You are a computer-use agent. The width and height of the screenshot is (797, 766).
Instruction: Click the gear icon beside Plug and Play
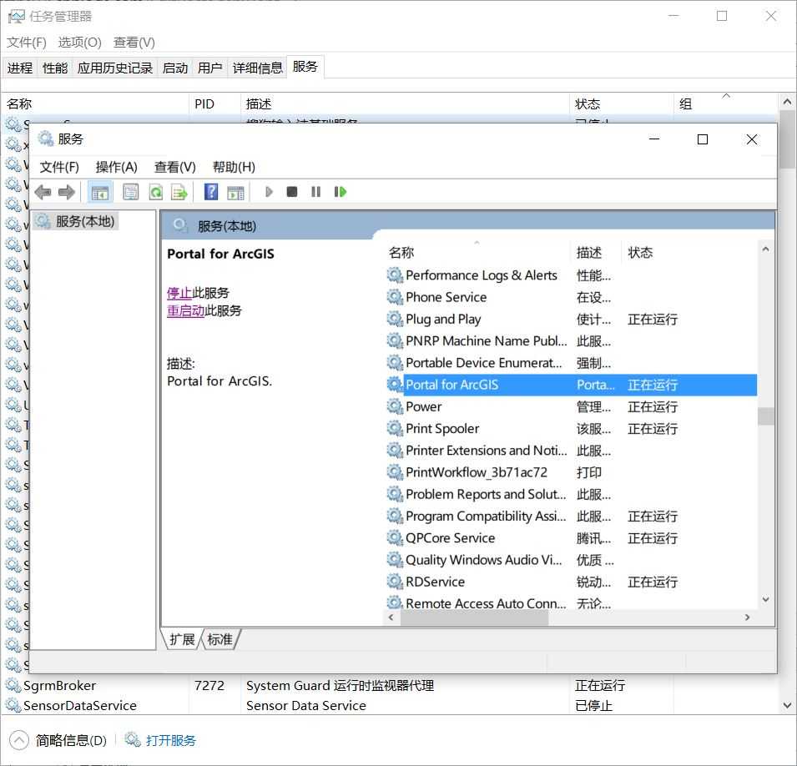pyautogui.click(x=395, y=320)
